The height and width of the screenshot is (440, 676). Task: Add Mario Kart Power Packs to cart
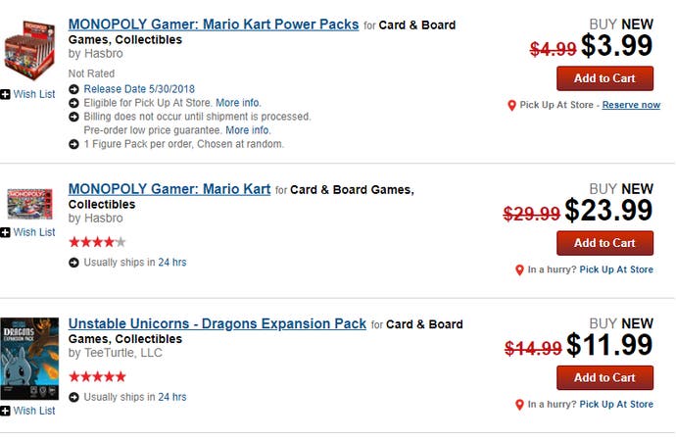point(604,78)
